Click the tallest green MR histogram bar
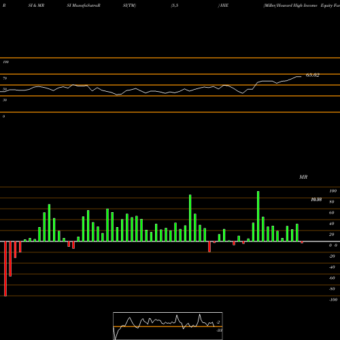340x340 pixels. [x=258, y=216]
